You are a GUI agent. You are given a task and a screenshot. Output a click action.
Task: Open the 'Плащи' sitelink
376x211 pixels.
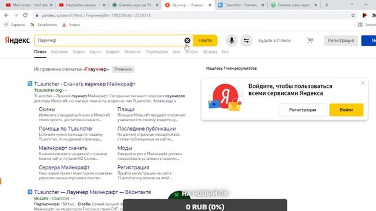(126, 109)
